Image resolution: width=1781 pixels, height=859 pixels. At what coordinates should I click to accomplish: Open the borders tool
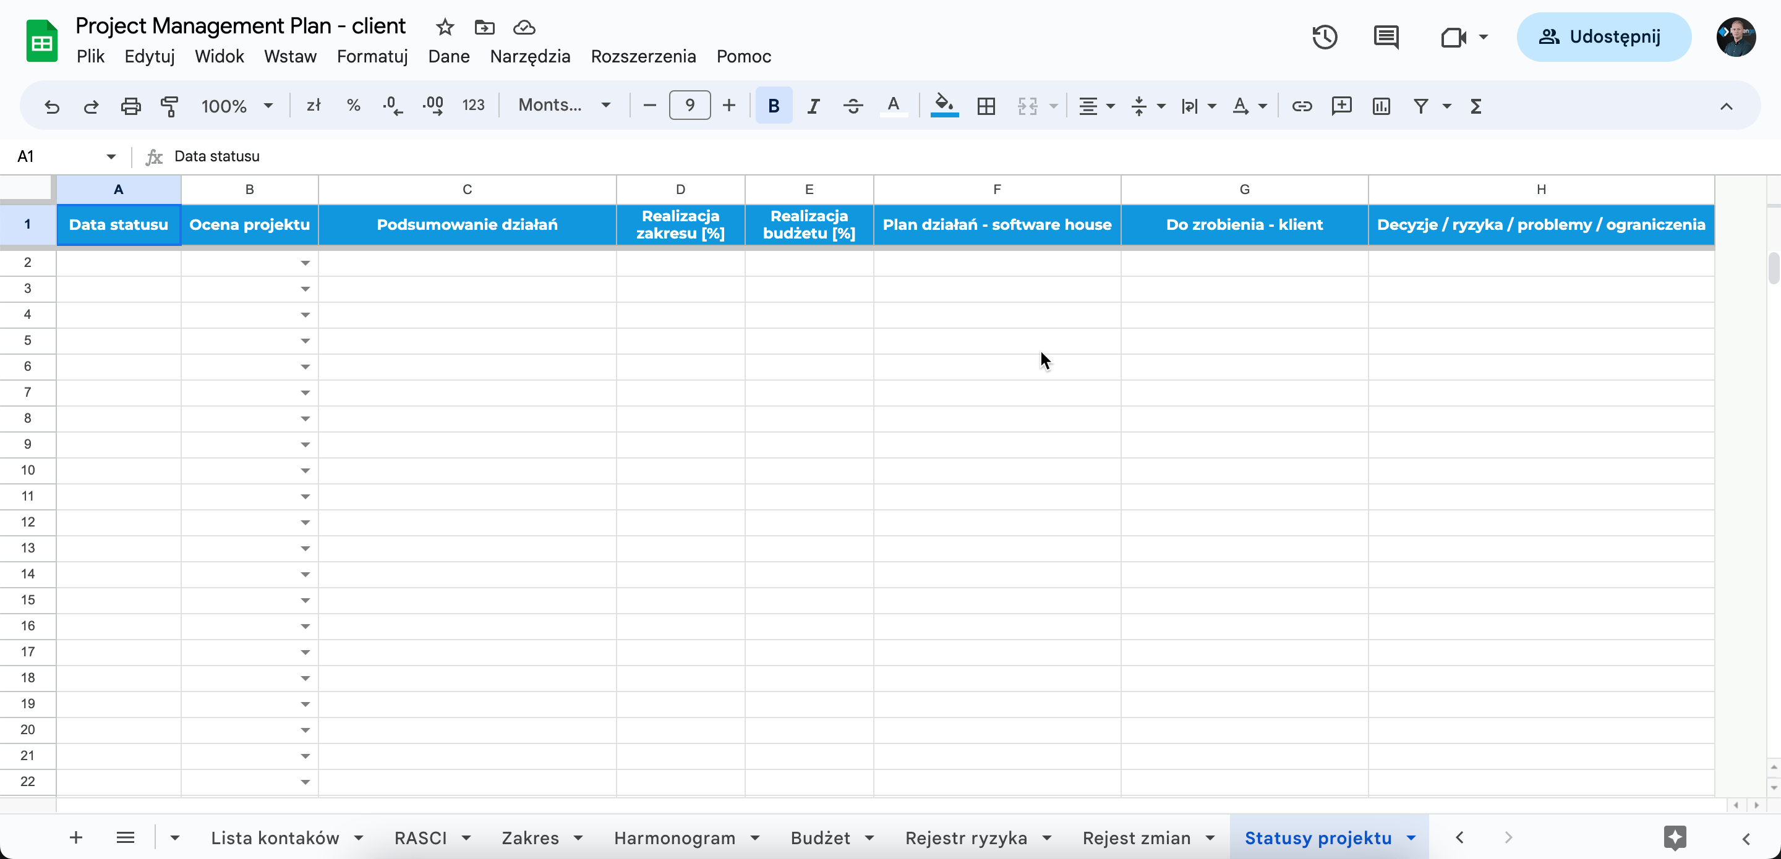pyautogui.click(x=986, y=106)
